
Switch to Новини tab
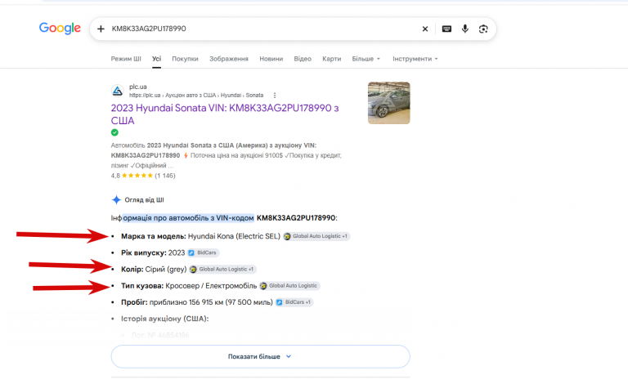(271, 59)
